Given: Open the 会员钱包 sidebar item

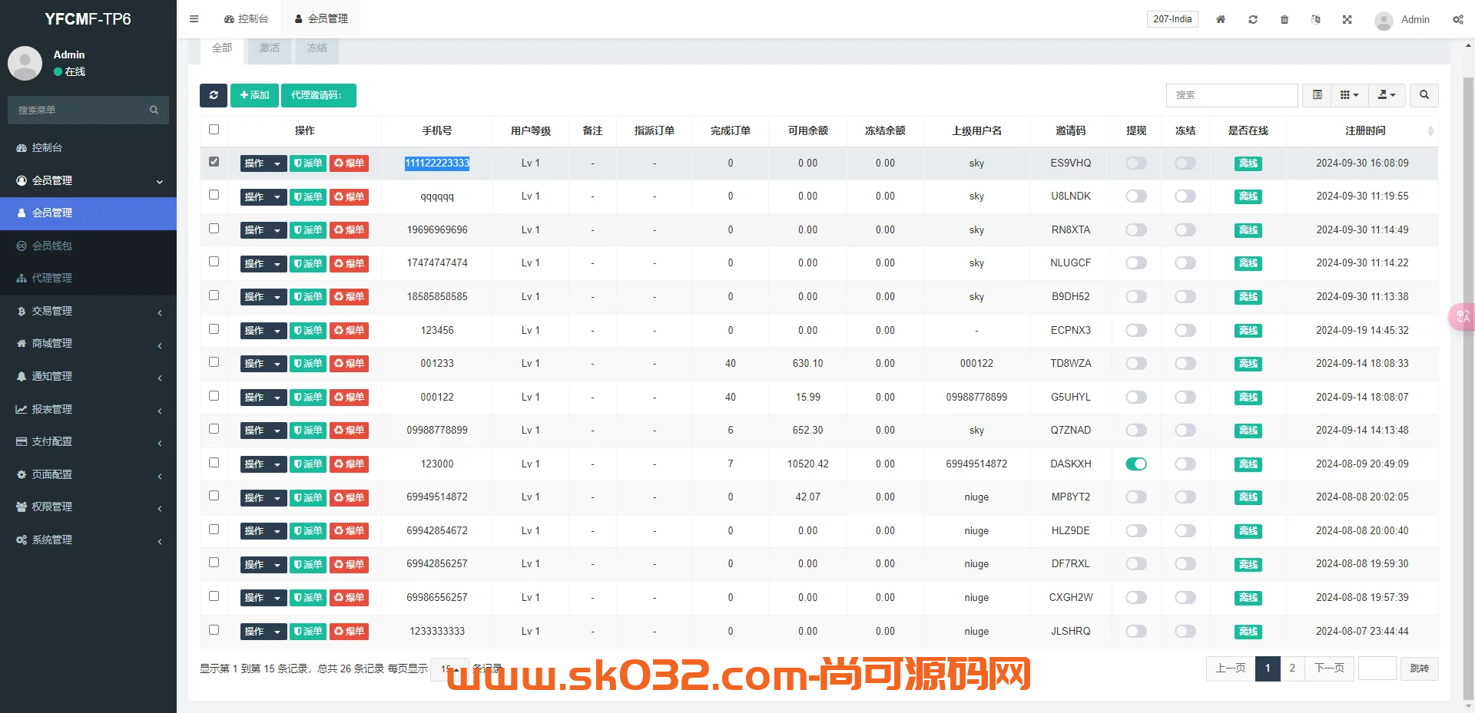Looking at the screenshot, I should click(54, 246).
